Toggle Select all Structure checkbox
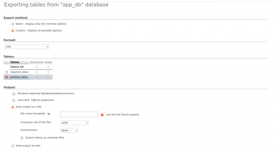The width and height of the screenshot is (274, 153). pos(36,67)
